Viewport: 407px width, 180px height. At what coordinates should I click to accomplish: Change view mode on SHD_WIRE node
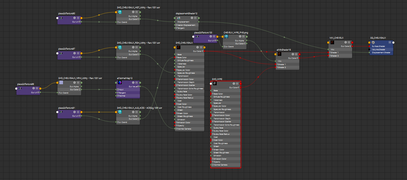click(x=237, y=84)
